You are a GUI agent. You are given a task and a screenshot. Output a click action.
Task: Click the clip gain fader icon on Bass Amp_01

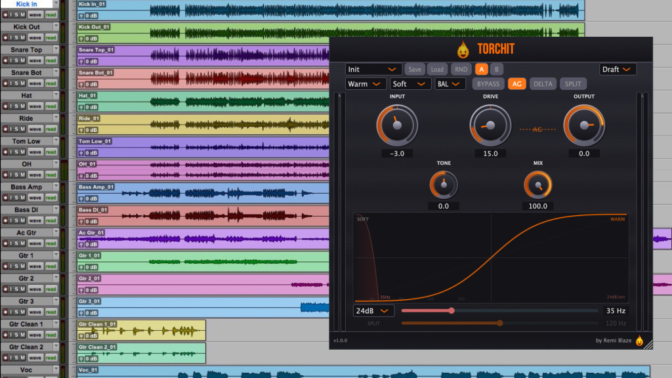tap(81, 198)
